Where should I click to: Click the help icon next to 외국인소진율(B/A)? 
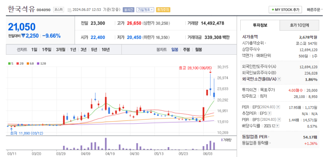(x=279, y=79)
